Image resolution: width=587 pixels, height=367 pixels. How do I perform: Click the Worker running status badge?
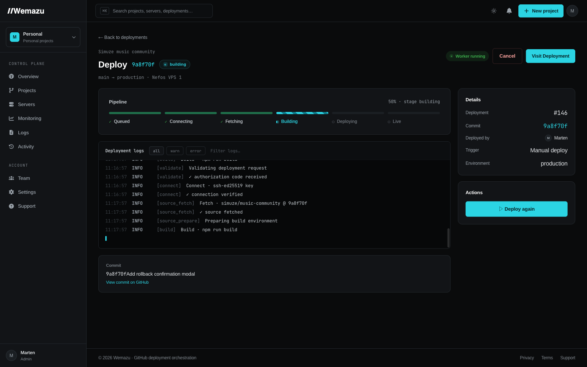[x=467, y=56]
